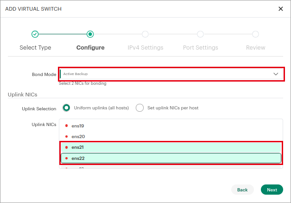Choose ens20 in Uplink NICs list
Viewport: 291px width, 203px height.
click(171, 137)
